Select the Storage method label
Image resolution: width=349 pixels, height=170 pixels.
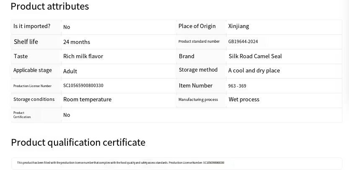pyautogui.click(x=198, y=70)
